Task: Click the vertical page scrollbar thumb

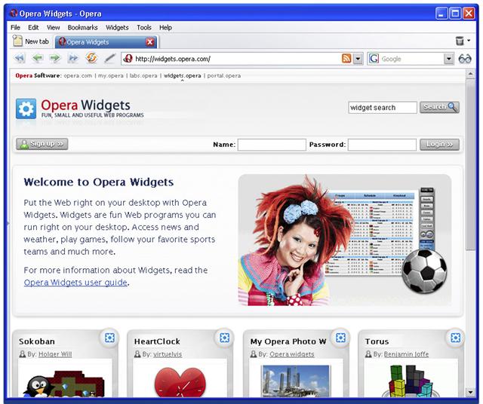Action: pos(470,164)
